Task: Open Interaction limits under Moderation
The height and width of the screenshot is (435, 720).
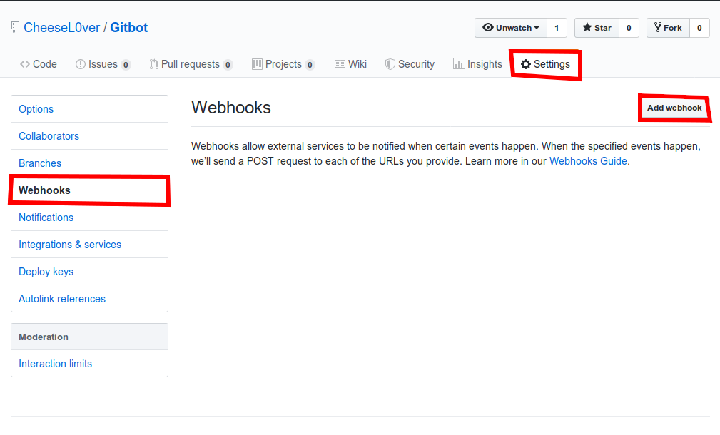Action: click(x=89, y=364)
